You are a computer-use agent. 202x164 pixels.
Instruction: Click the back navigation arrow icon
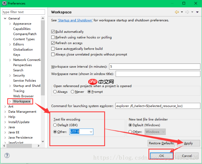point(177,12)
